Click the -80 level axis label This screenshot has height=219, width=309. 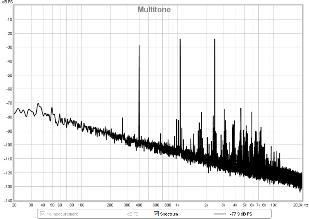pos(9,117)
